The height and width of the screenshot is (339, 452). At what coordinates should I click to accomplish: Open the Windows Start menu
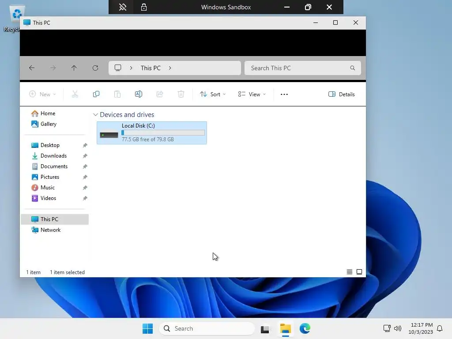[147, 328]
